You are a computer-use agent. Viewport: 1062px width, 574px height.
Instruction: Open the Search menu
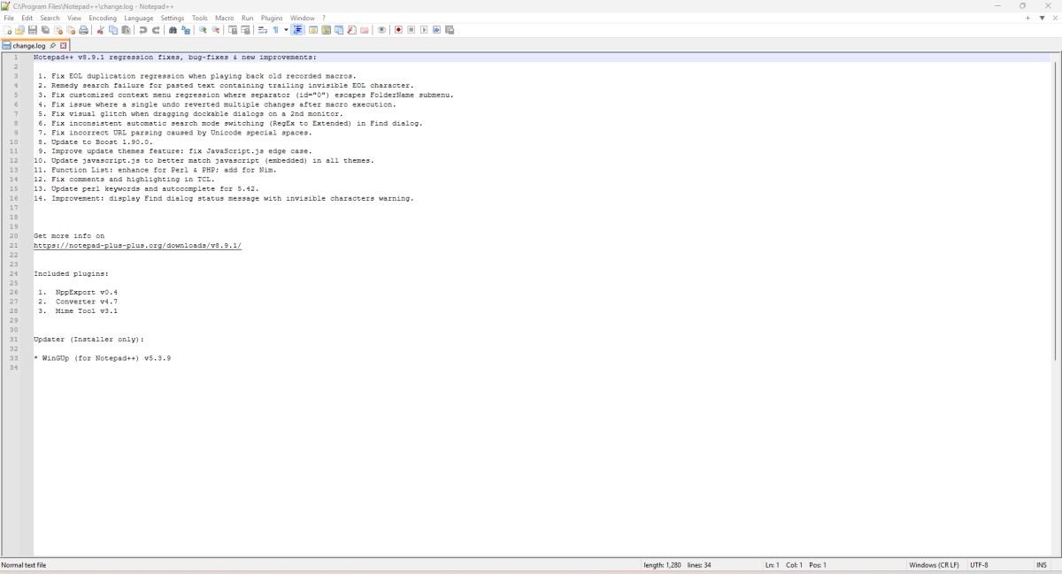tap(50, 18)
